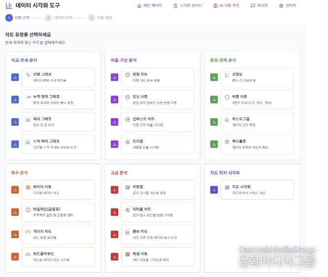Select the 타임라인(공정표) chart card
The height and width of the screenshot is (277, 328).
[58, 212]
